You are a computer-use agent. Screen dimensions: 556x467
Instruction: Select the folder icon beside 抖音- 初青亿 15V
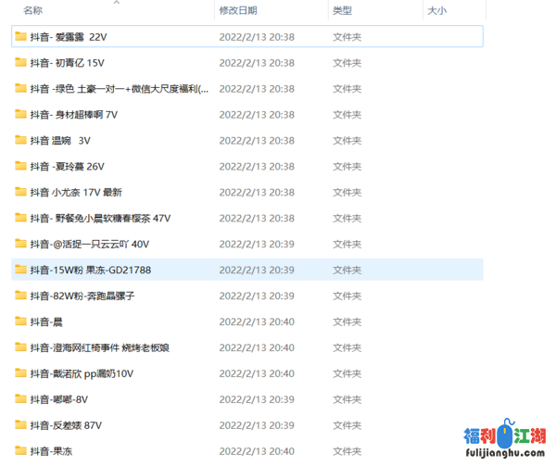[20, 63]
